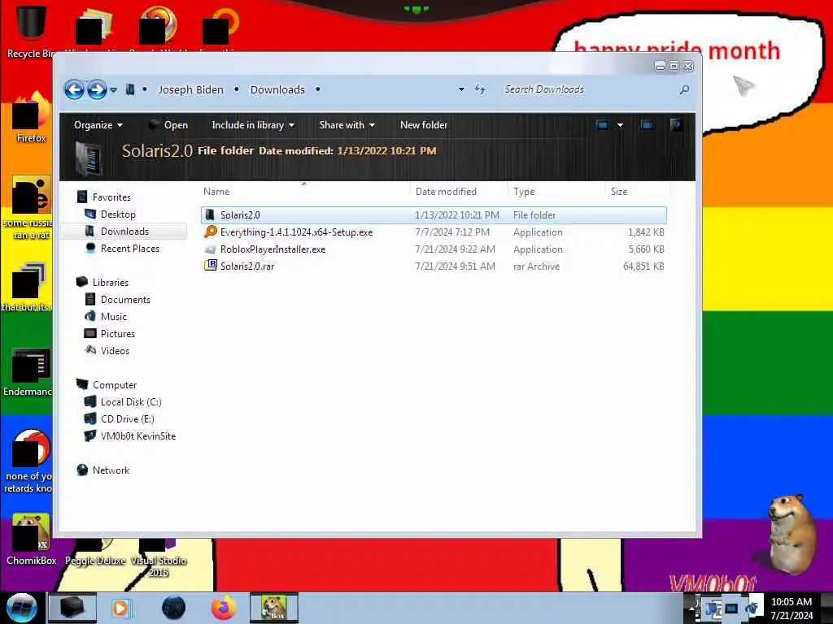Open Recent Places in navigation pane
The image size is (833, 624).
130,249
